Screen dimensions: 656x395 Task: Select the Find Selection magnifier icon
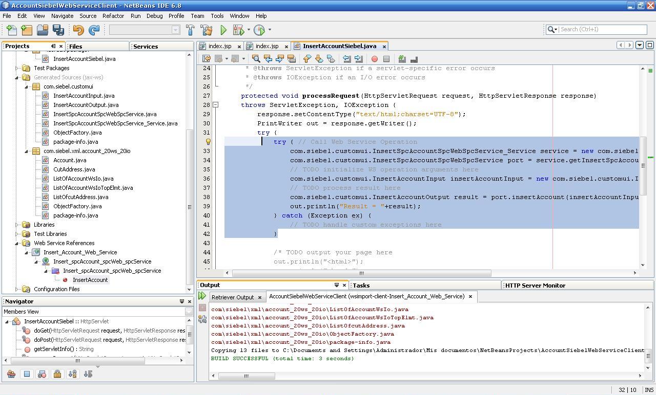click(256, 58)
